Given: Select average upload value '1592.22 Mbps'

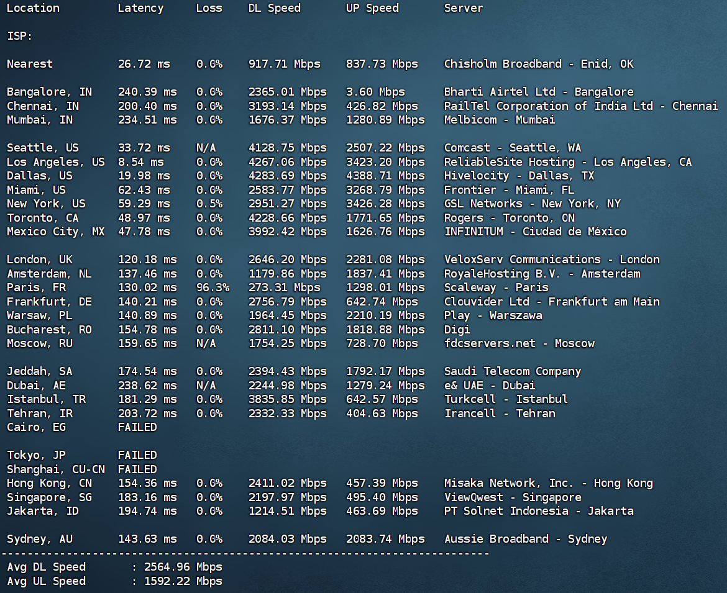Looking at the screenshot, I should pos(183,581).
